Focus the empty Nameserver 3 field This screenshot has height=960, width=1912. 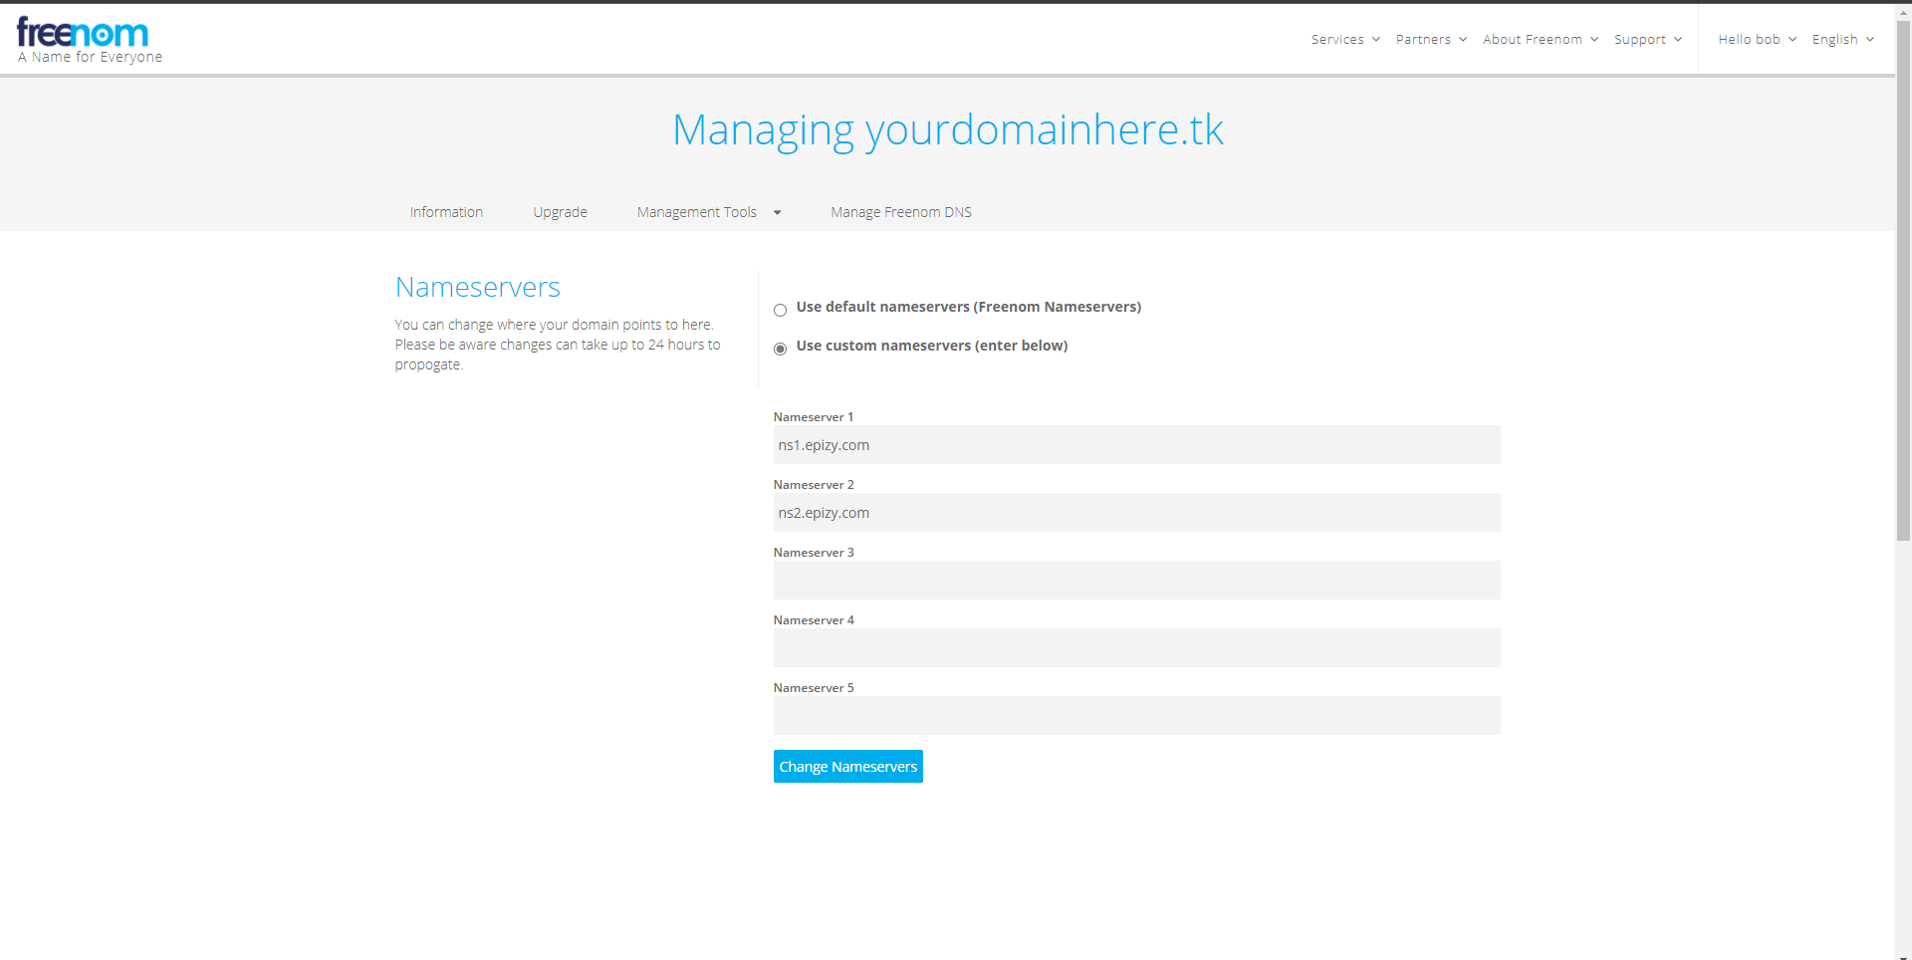click(1136, 581)
